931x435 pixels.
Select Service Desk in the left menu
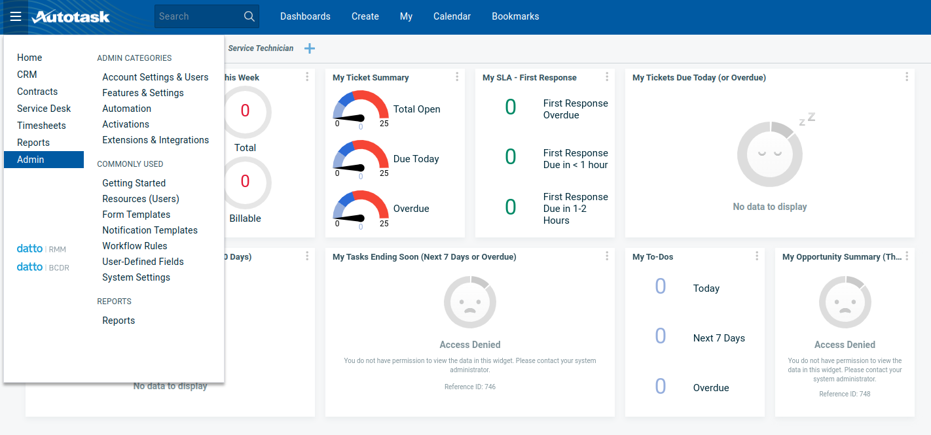click(44, 109)
